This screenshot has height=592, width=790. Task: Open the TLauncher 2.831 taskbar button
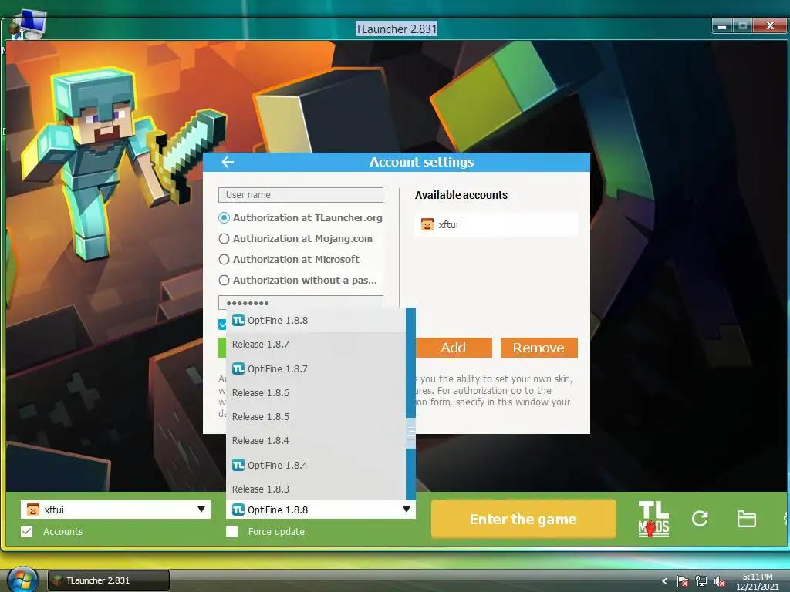108,580
